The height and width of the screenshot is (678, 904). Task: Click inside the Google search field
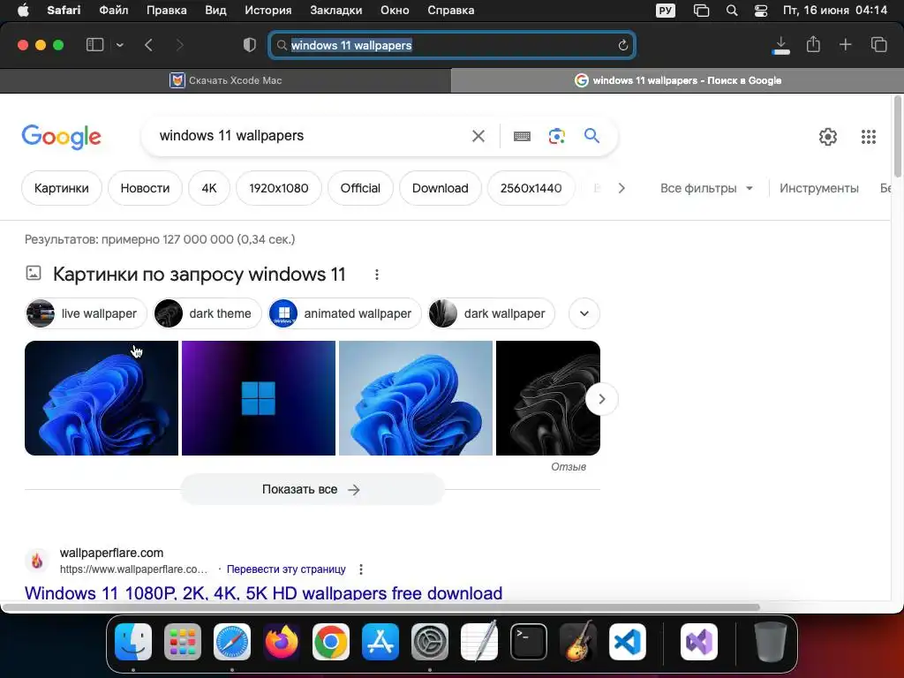click(312, 135)
